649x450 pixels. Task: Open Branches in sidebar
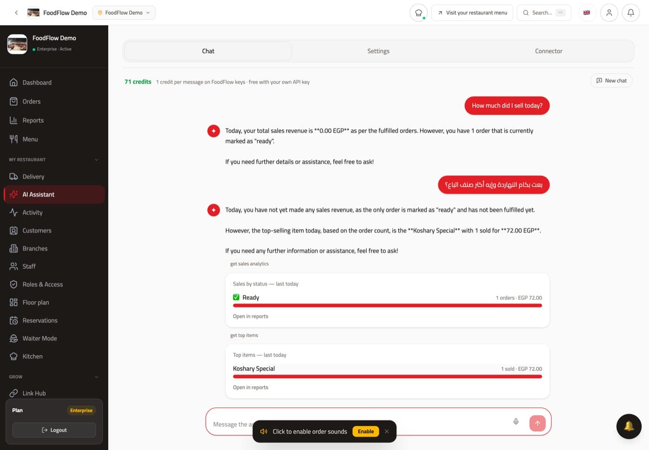point(54,249)
